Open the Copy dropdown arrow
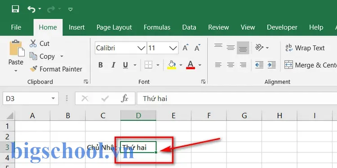This screenshot has width=337, height=168. 62,56
